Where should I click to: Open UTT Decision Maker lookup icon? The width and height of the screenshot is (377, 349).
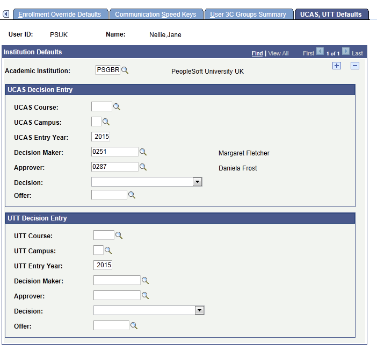click(145, 281)
